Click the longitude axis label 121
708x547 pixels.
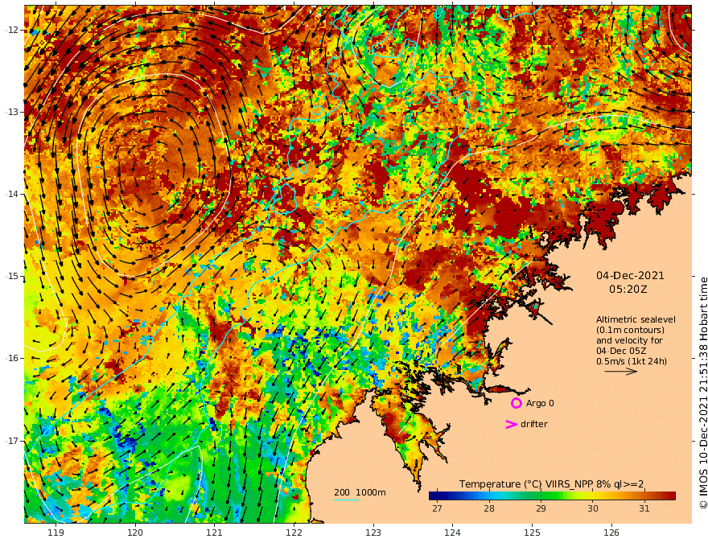pos(215,533)
